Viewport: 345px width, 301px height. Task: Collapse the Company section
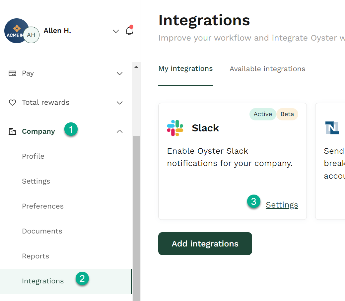click(x=119, y=131)
